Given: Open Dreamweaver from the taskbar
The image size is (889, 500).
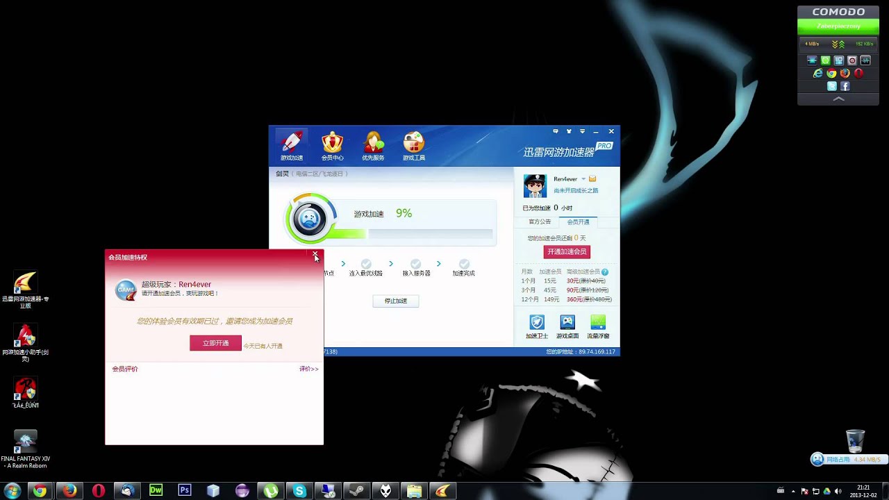Looking at the screenshot, I should pyautogui.click(x=156, y=491).
